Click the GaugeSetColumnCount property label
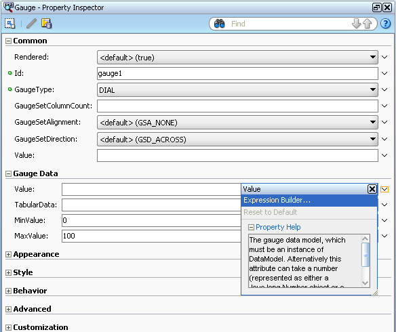The width and height of the screenshot is (396, 332). [x=54, y=106]
